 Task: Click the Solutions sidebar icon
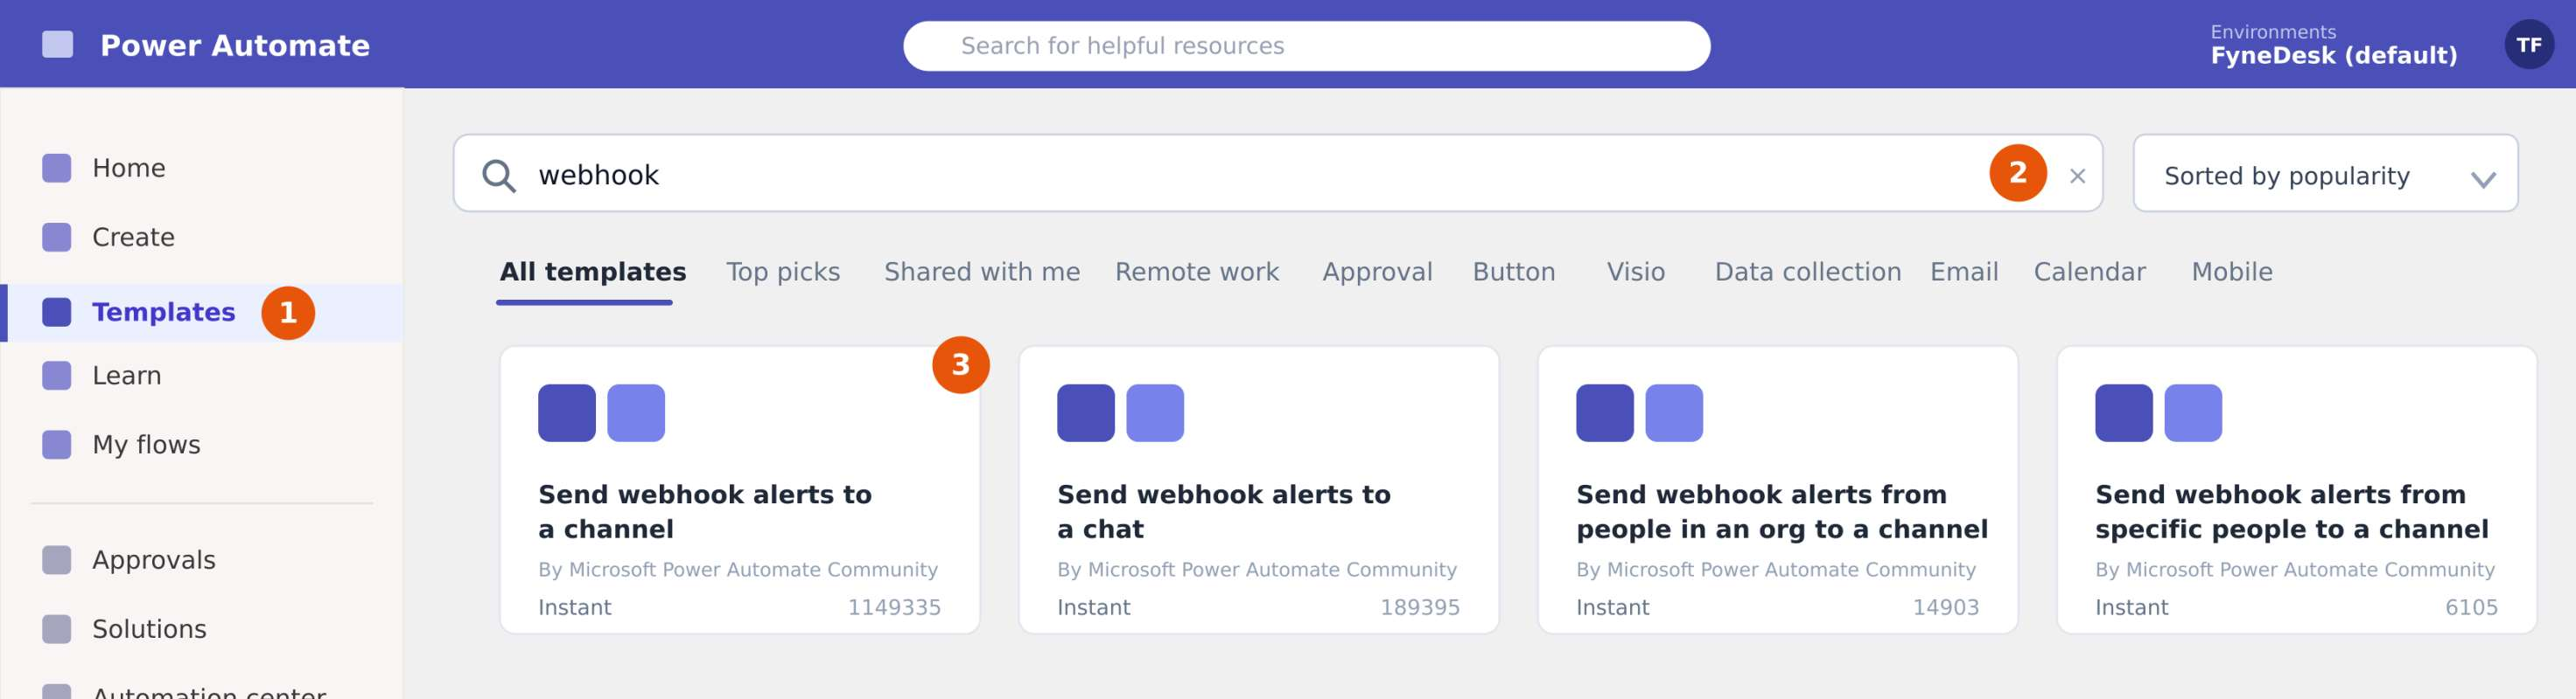57,629
